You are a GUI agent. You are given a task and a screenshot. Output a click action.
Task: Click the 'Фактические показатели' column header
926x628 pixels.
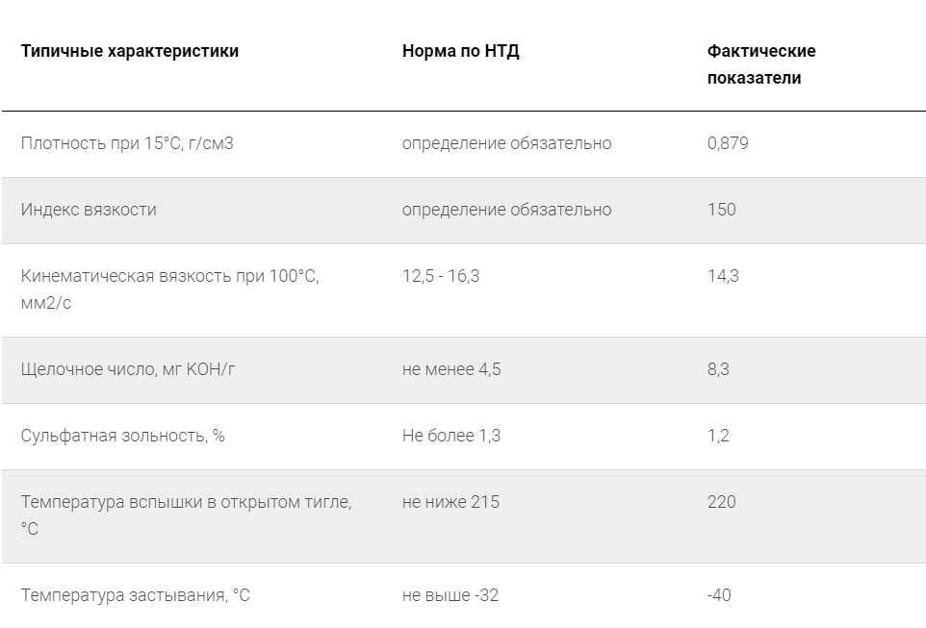click(761, 64)
